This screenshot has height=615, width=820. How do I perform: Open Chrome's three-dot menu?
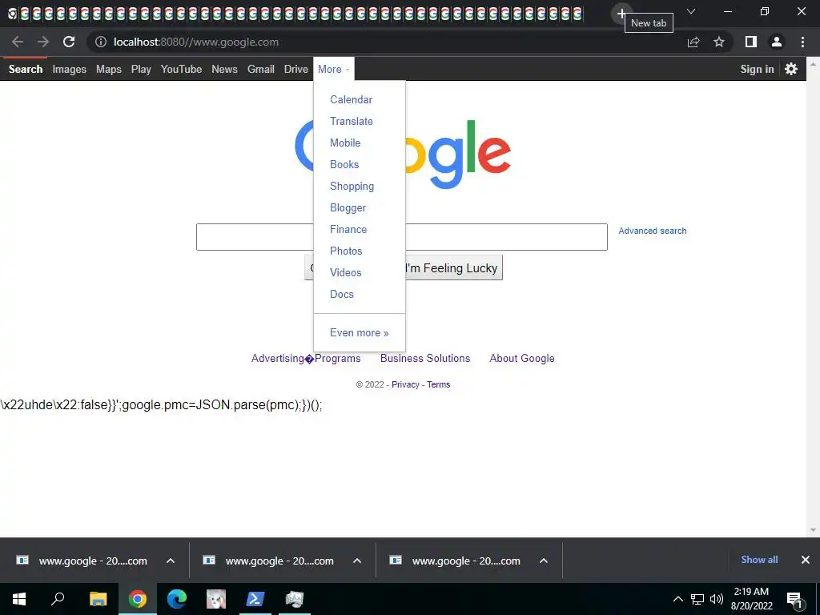click(802, 42)
